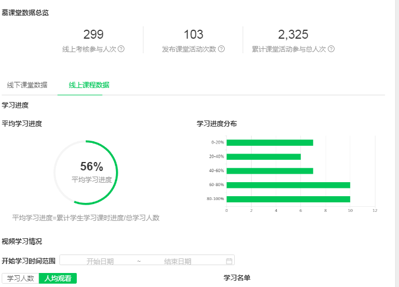Click the 299 assessment participation number

point(93,34)
